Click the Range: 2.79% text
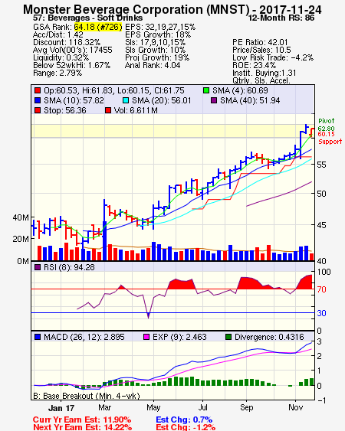The width and height of the screenshot is (345, 431). tap(58, 73)
